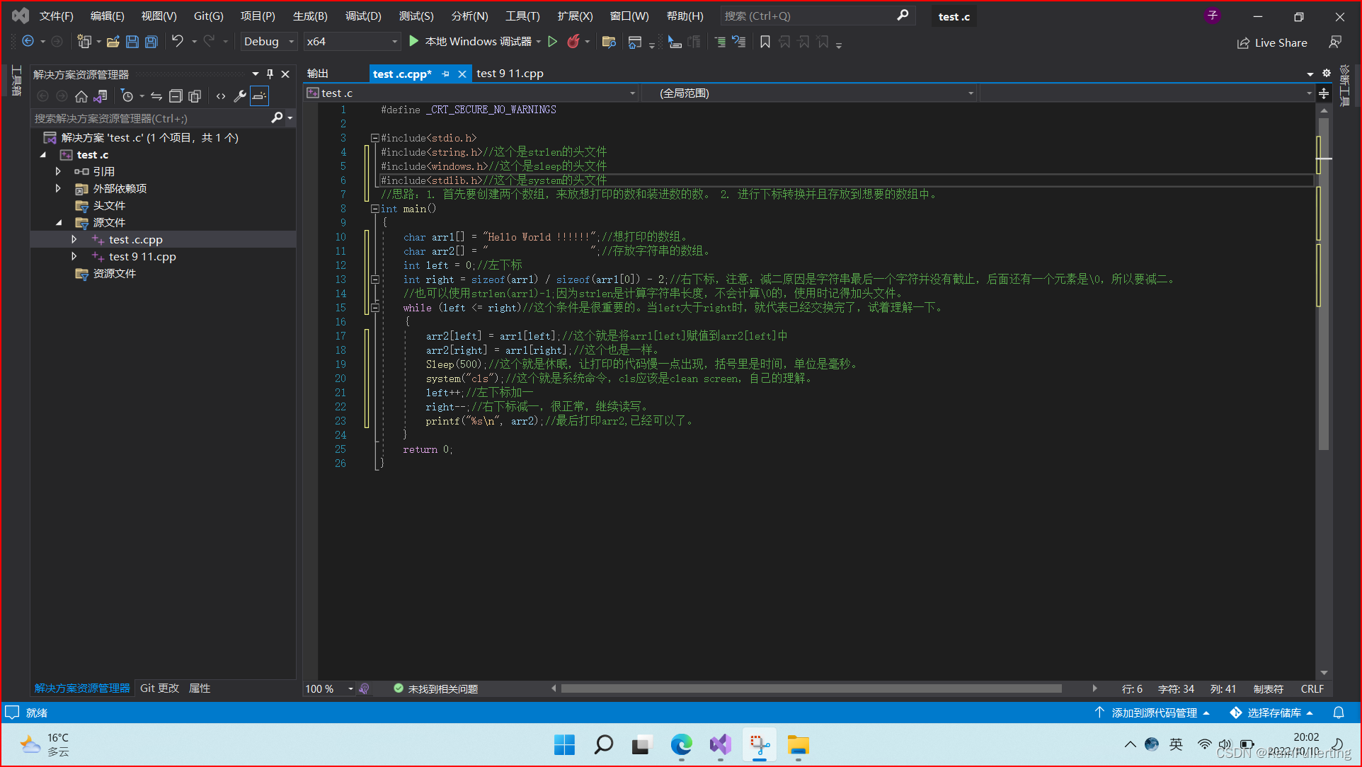Click the horizontal scrollbar in the editor
The image size is (1362, 767).
[x=811, y=688]
